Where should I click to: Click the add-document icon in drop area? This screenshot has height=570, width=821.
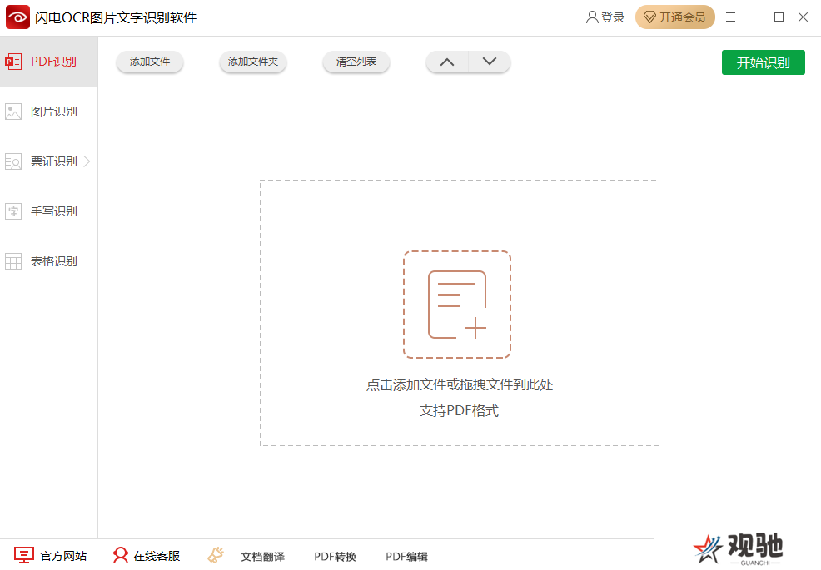(457, 305)
